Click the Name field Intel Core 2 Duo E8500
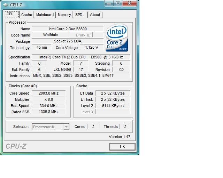 pos(68,29)
